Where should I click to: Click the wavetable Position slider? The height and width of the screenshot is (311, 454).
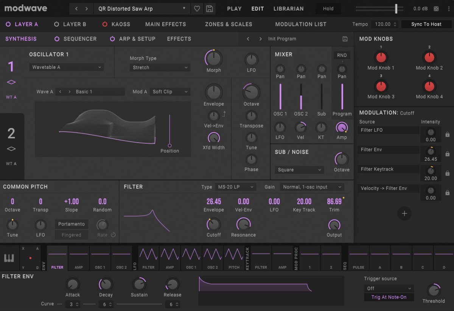tap(169, 131)
